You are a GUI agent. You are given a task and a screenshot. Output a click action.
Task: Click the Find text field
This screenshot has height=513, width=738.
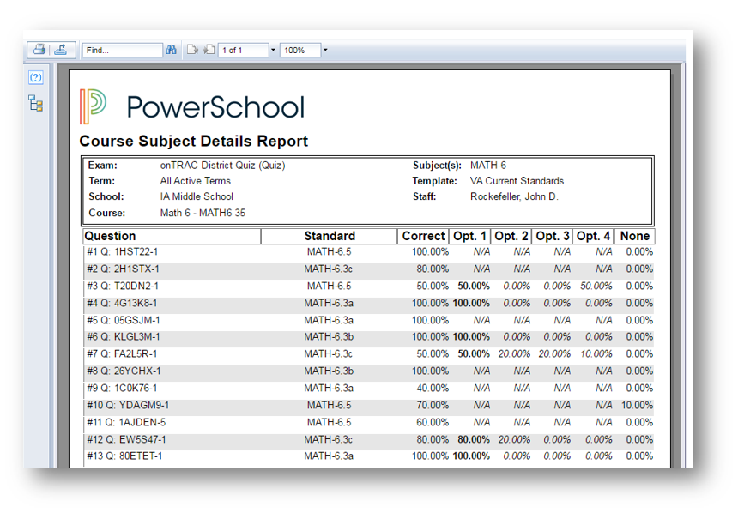pyautogui.click(x=123, y=50)
